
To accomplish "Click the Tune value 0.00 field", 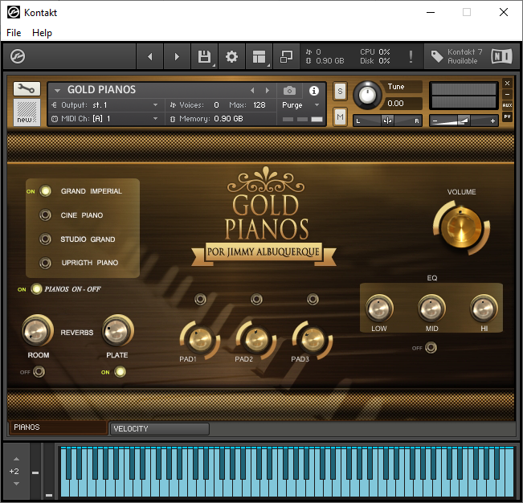I will 402,104.
